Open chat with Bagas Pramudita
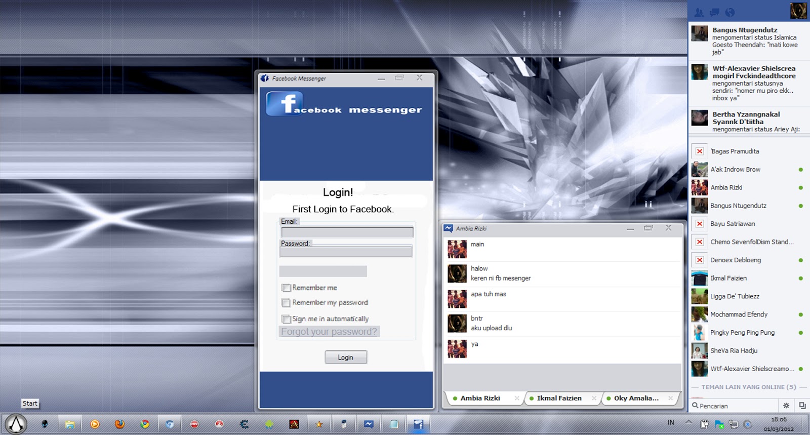Image resolution: width=810 pixels, height=435 pixels. click(748, 151)
